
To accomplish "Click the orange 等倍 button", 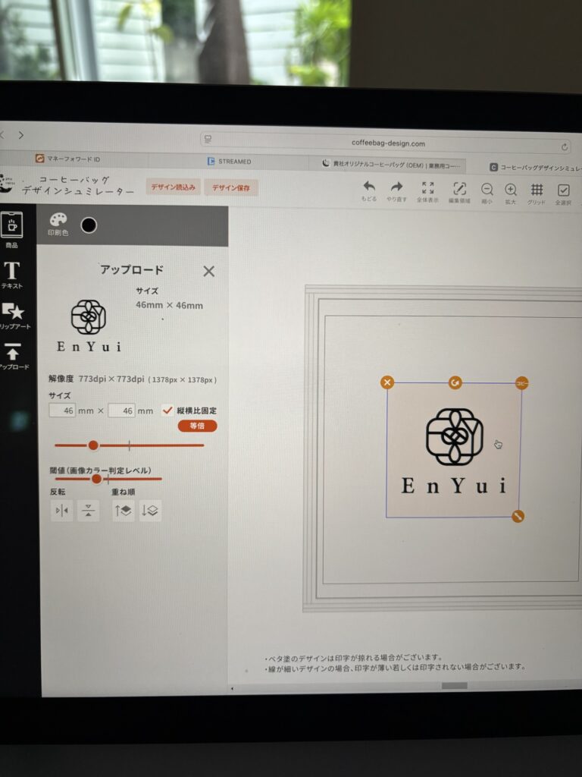I will pyautogui.click(x=197, y=426).
